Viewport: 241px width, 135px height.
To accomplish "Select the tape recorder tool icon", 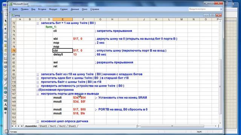I will coord(6,63).
